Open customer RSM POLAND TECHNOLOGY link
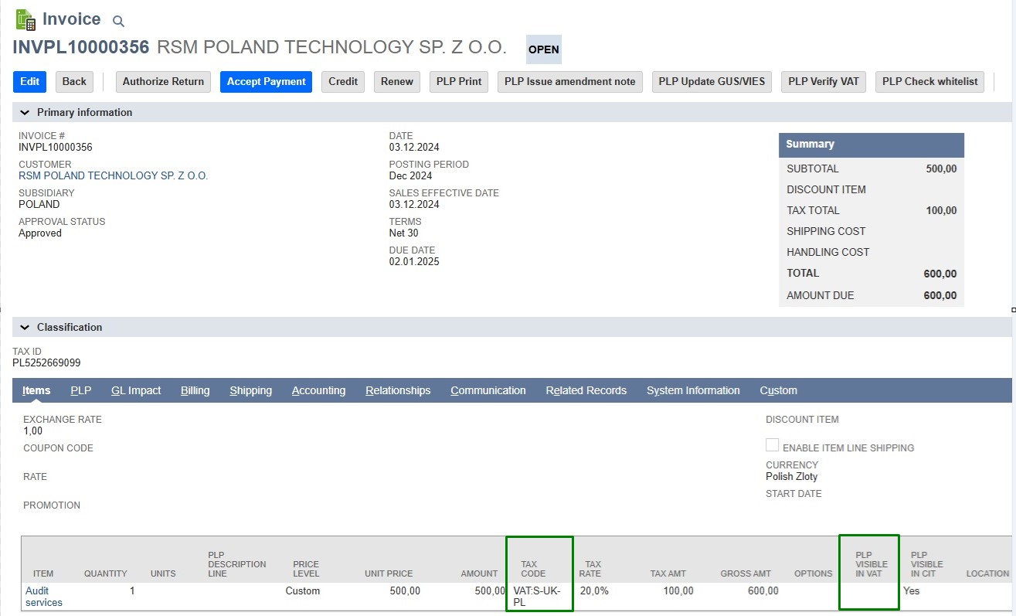Viewport: 1016px width, 616px height. pos(113,175)
